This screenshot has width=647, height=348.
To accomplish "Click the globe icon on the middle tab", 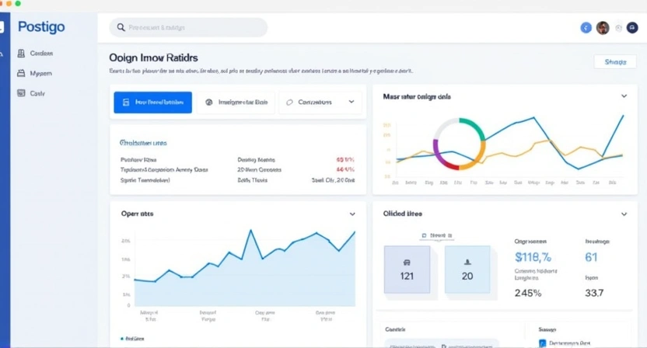I will point(208,103).
